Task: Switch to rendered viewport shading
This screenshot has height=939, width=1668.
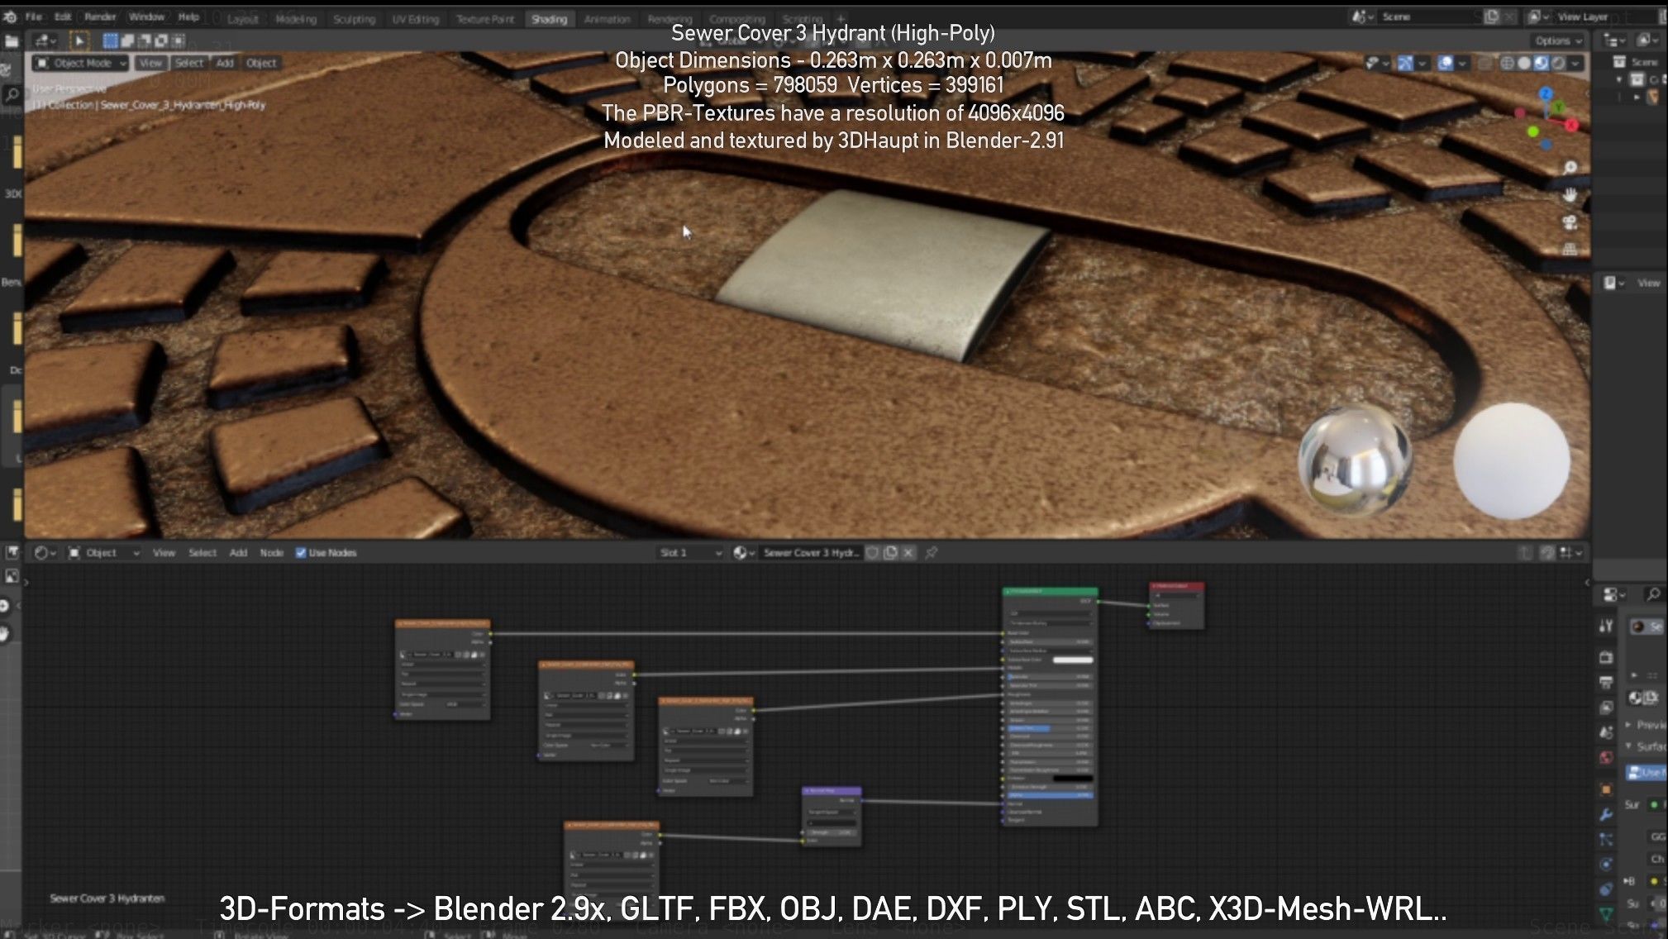Action: point(1559,63)
